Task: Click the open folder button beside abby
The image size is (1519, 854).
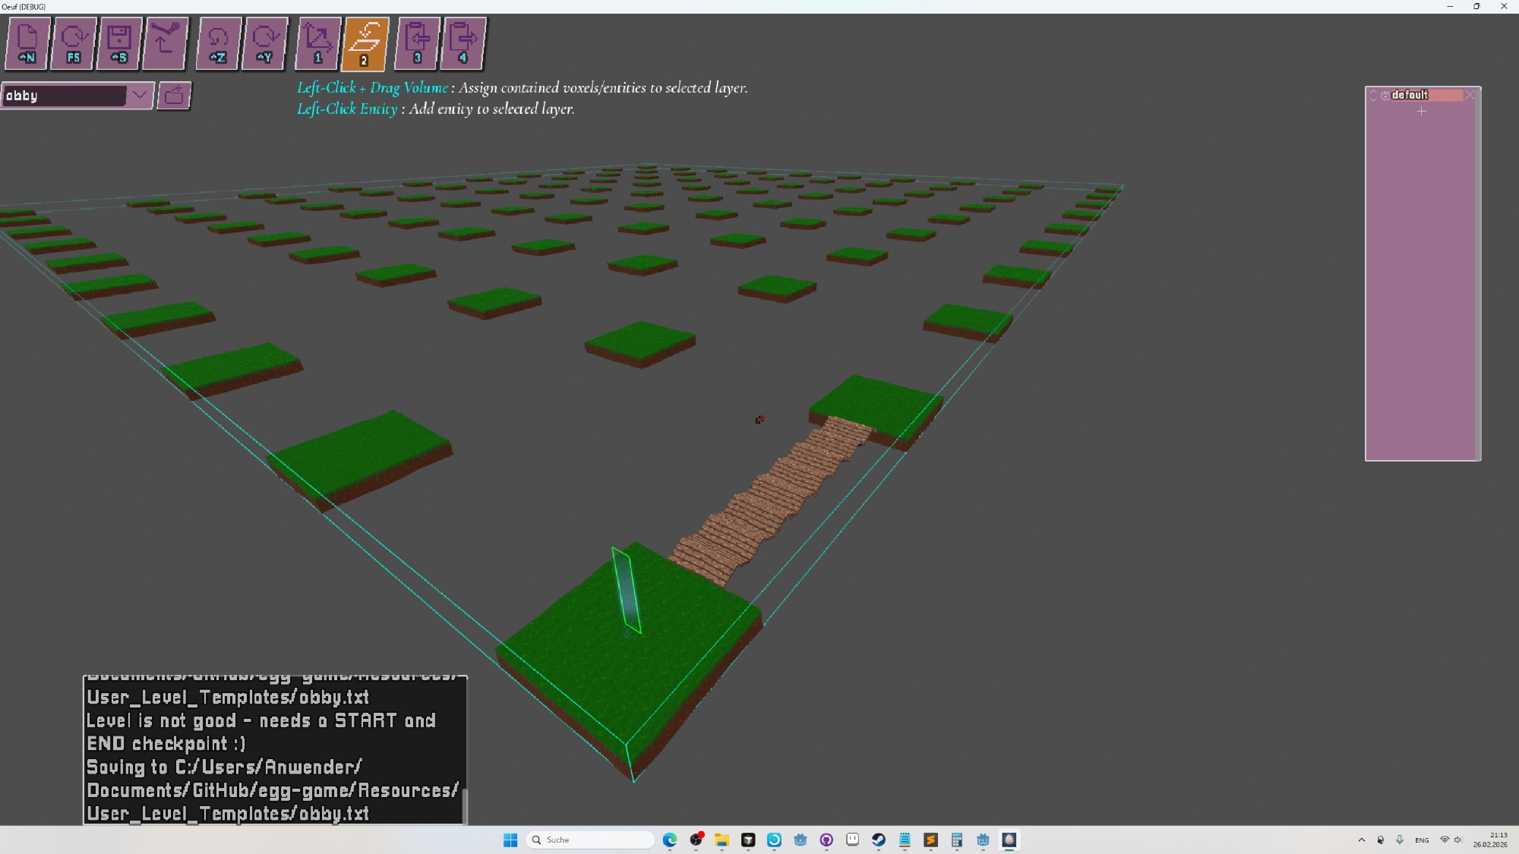Action: click(174, 96)
